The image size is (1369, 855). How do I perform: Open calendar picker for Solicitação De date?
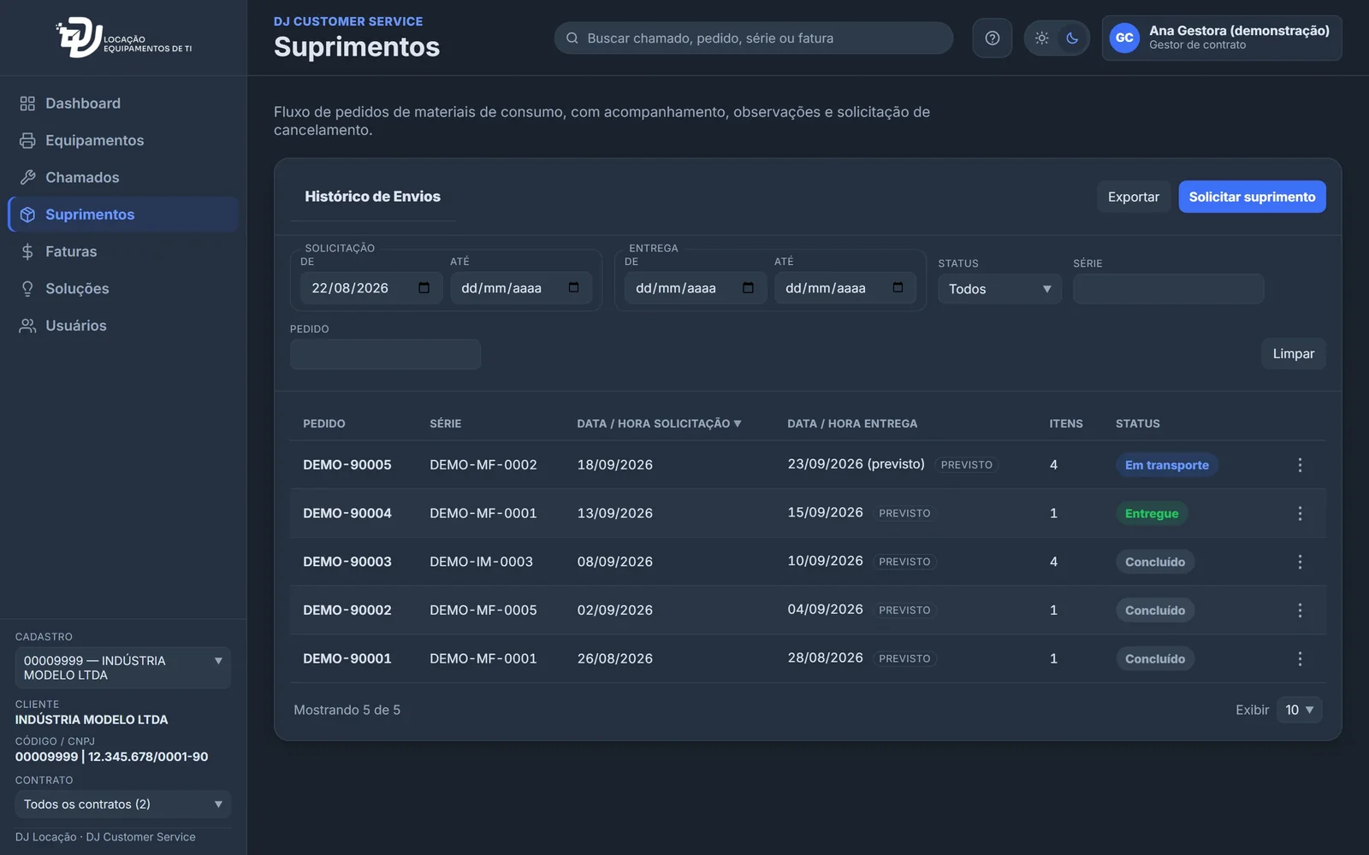(424, 288)
